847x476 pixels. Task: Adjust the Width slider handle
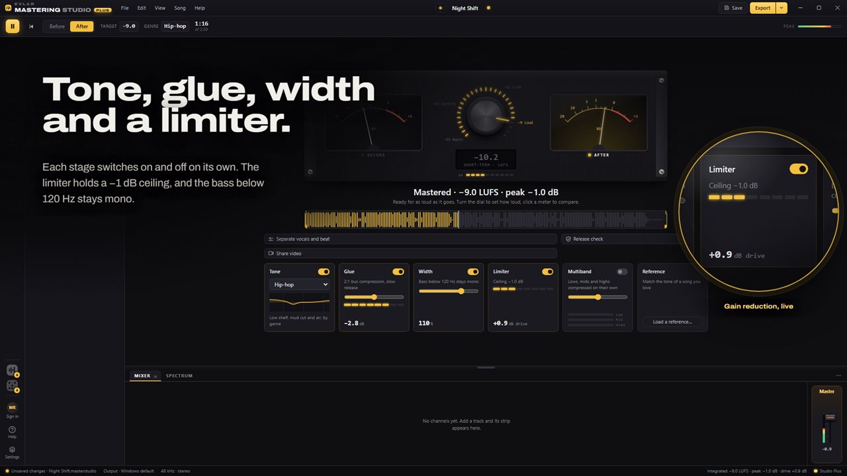click(x=461, y=291)
